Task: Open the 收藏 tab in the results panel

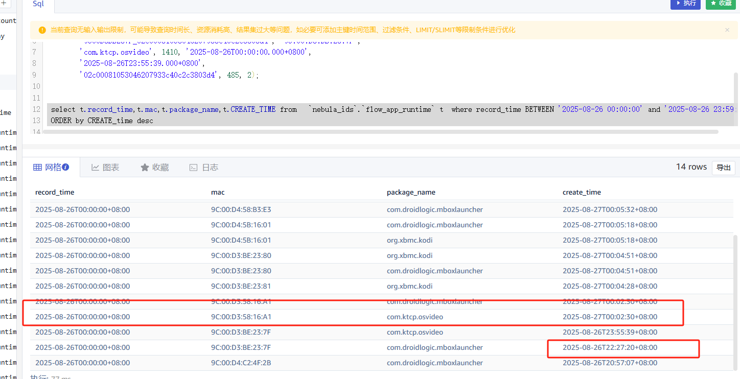Action: click(x=155, y=168)
